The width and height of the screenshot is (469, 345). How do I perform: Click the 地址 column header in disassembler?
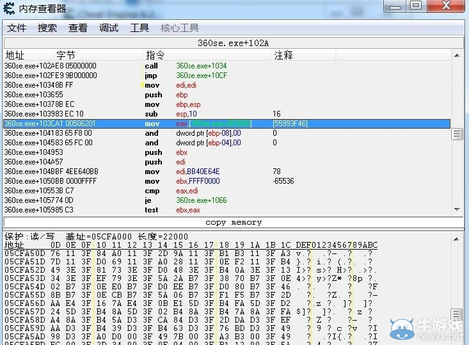29,55
